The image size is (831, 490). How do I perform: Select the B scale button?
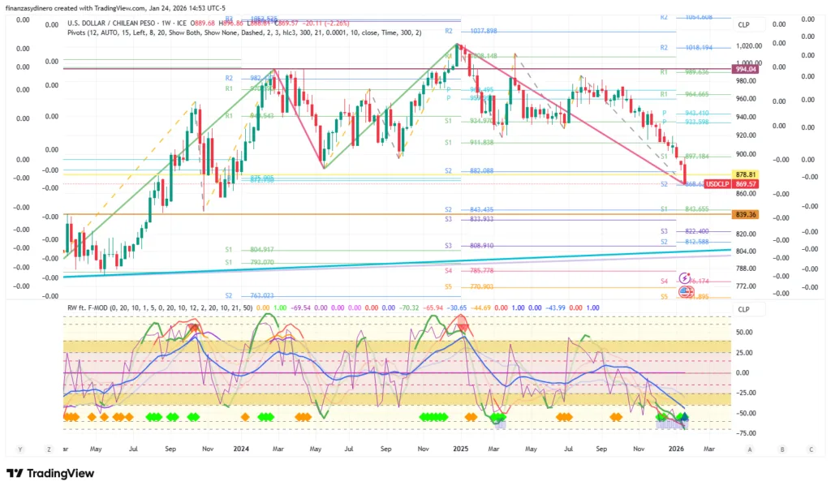point(781,449)
